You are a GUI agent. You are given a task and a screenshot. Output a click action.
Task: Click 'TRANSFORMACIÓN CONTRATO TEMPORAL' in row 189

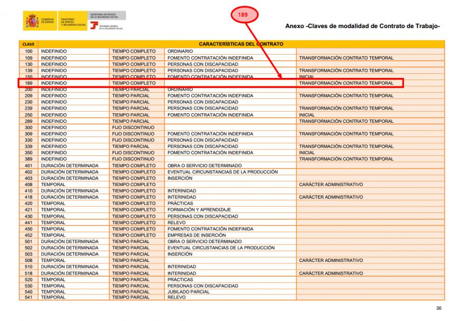coord(346,83)
